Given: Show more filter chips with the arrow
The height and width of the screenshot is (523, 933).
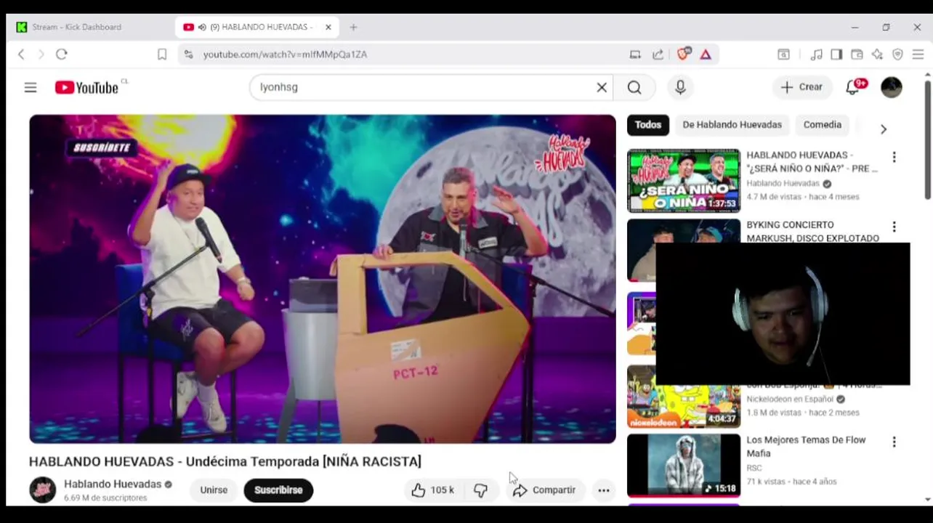Looking at the screenshot, I should click(884, 129).
